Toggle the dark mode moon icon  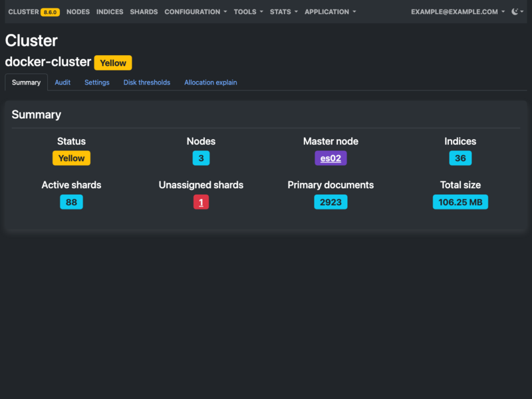click(x=515, y=11)
